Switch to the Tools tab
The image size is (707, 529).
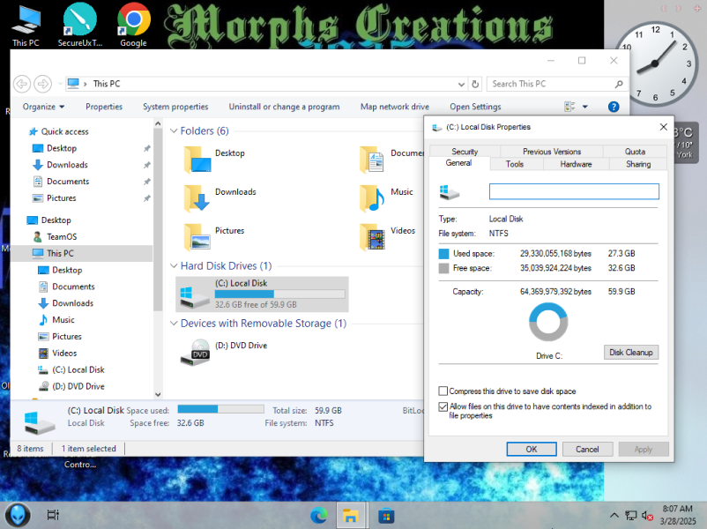click(515, 164)
